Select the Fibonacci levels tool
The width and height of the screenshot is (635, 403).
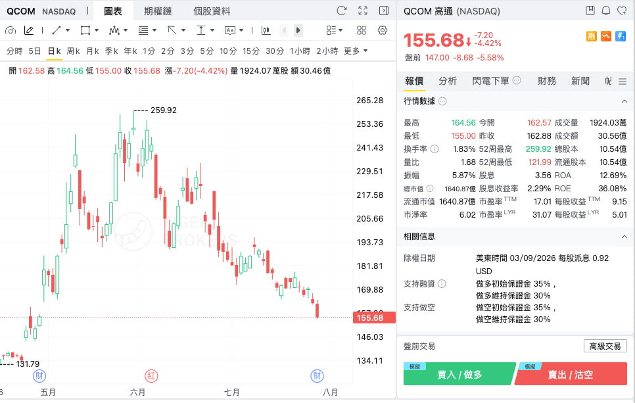pos(143,30)
